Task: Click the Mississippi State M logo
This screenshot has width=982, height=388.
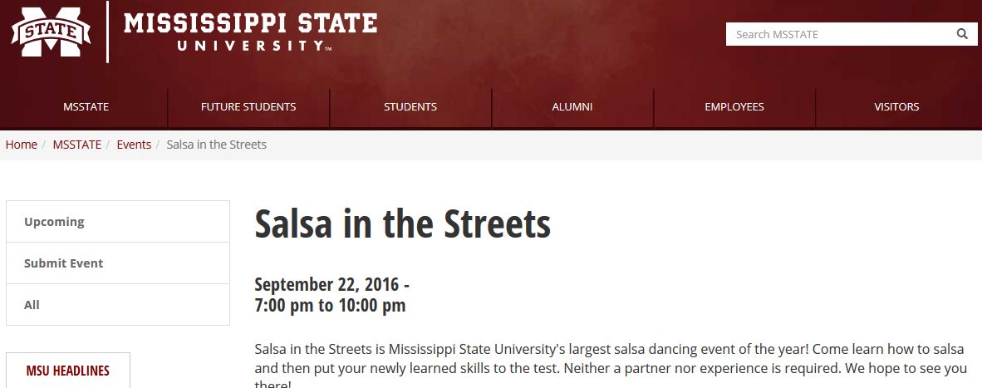Action: pyautogui.click(x=51, y=32)
